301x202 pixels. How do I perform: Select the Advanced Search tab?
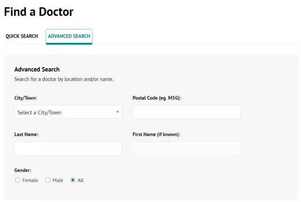[x=69, y=36]
